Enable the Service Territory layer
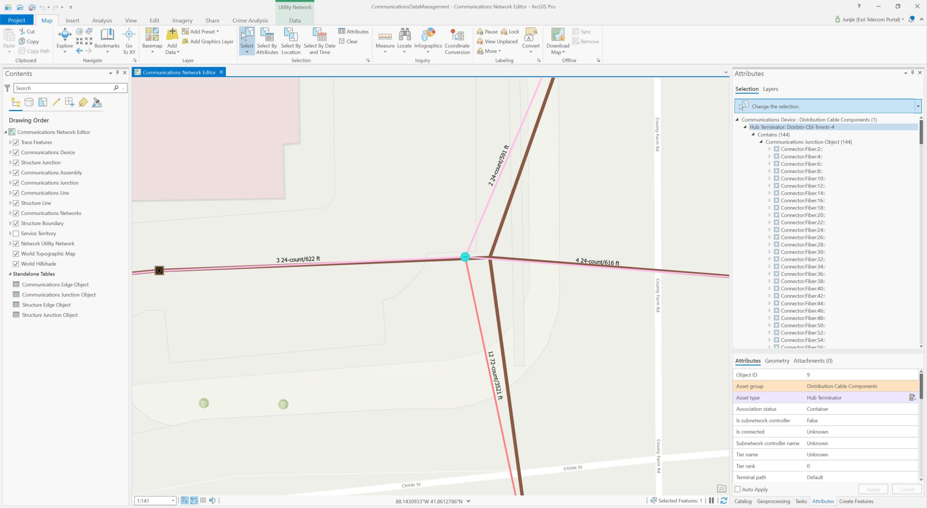The height and width of the screenshot is (508, 927). tap(16, 233)
